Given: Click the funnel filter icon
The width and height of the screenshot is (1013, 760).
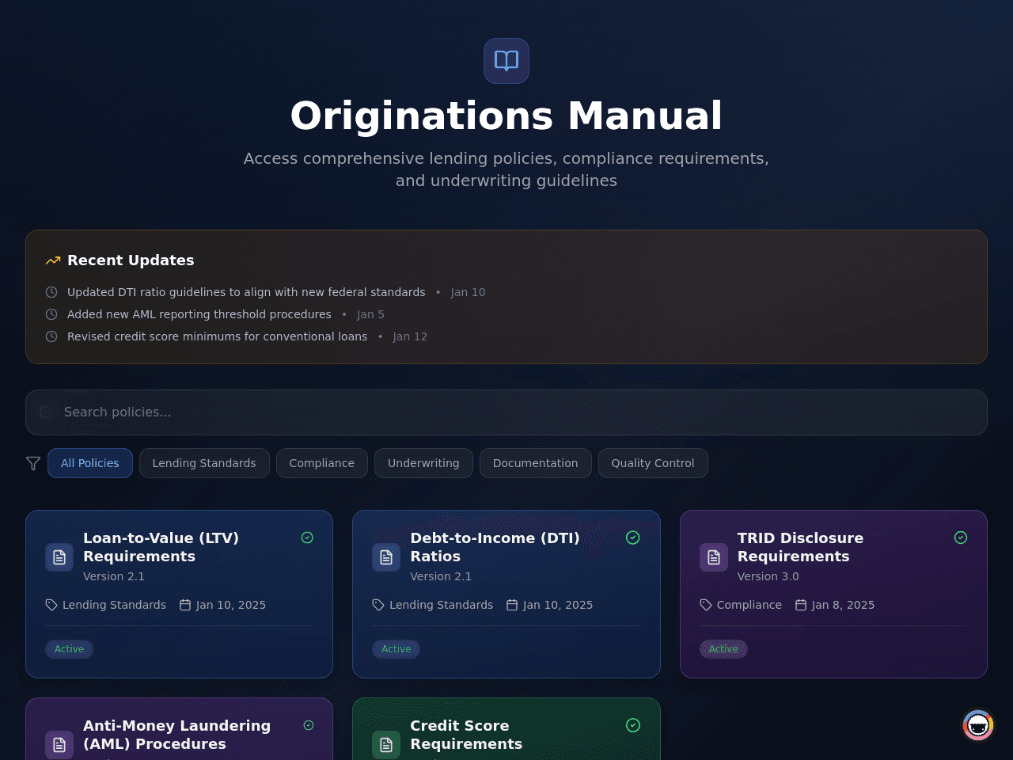Looking at the screenshot, I should coord(33,463).
